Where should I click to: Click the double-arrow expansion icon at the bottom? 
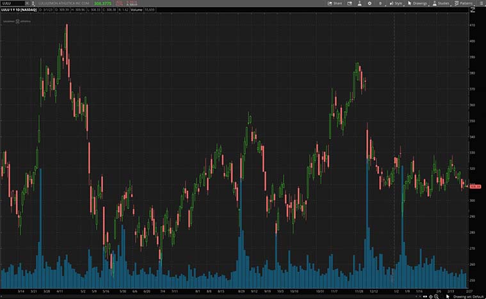click(x=425, y=296)
